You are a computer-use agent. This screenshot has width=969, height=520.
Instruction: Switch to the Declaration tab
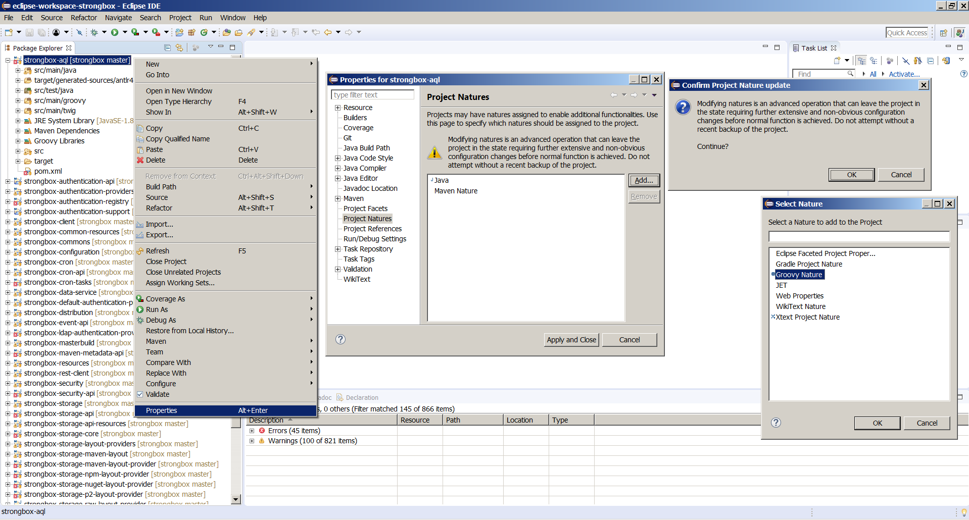point(357,397)
